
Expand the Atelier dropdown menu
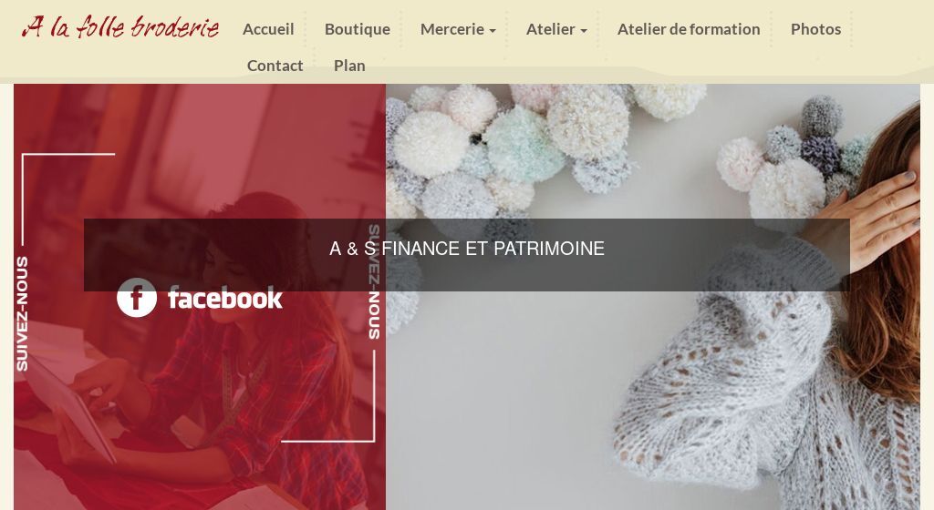[x=555, y=29]
